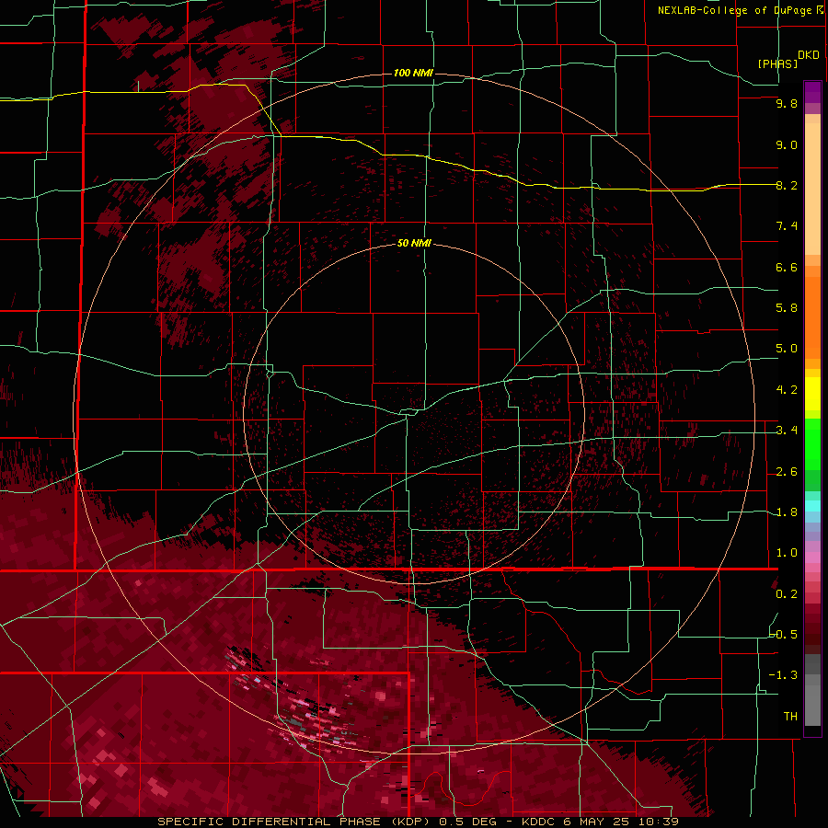Image resolution: width=828 pixels, height=828 pixels.
Task: Click the -0.5 value on color scale
Action: click(x=784, y=635)
